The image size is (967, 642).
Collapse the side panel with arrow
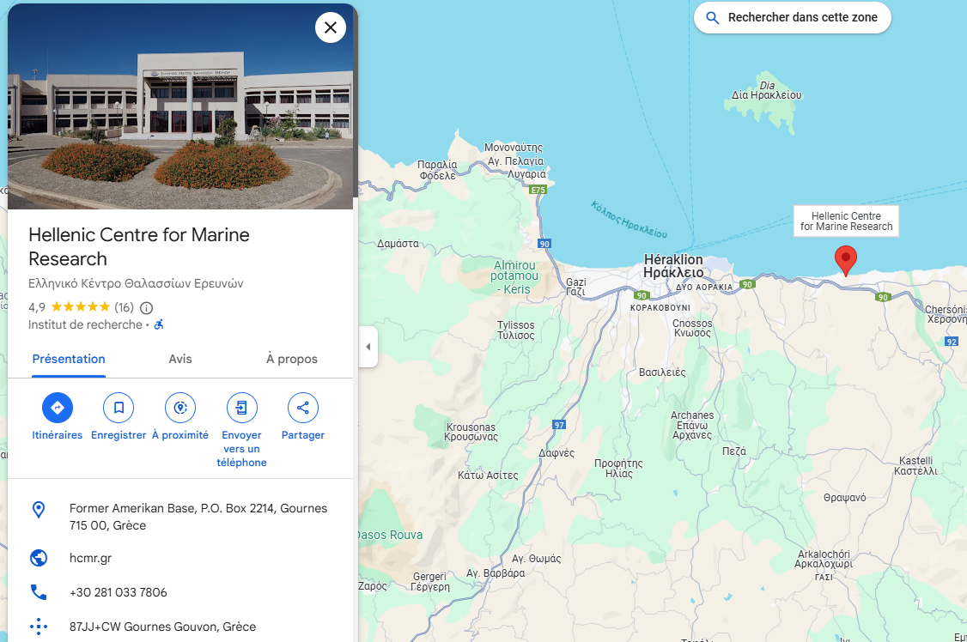coord(368,347)
